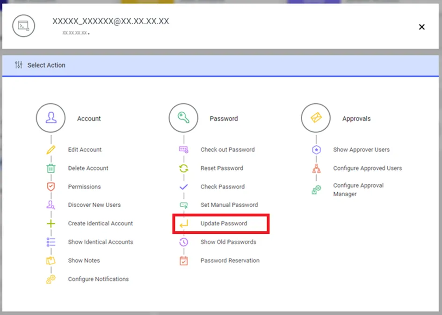Select Check out Password
Screen dimensions: 442x315
point(227,150)
